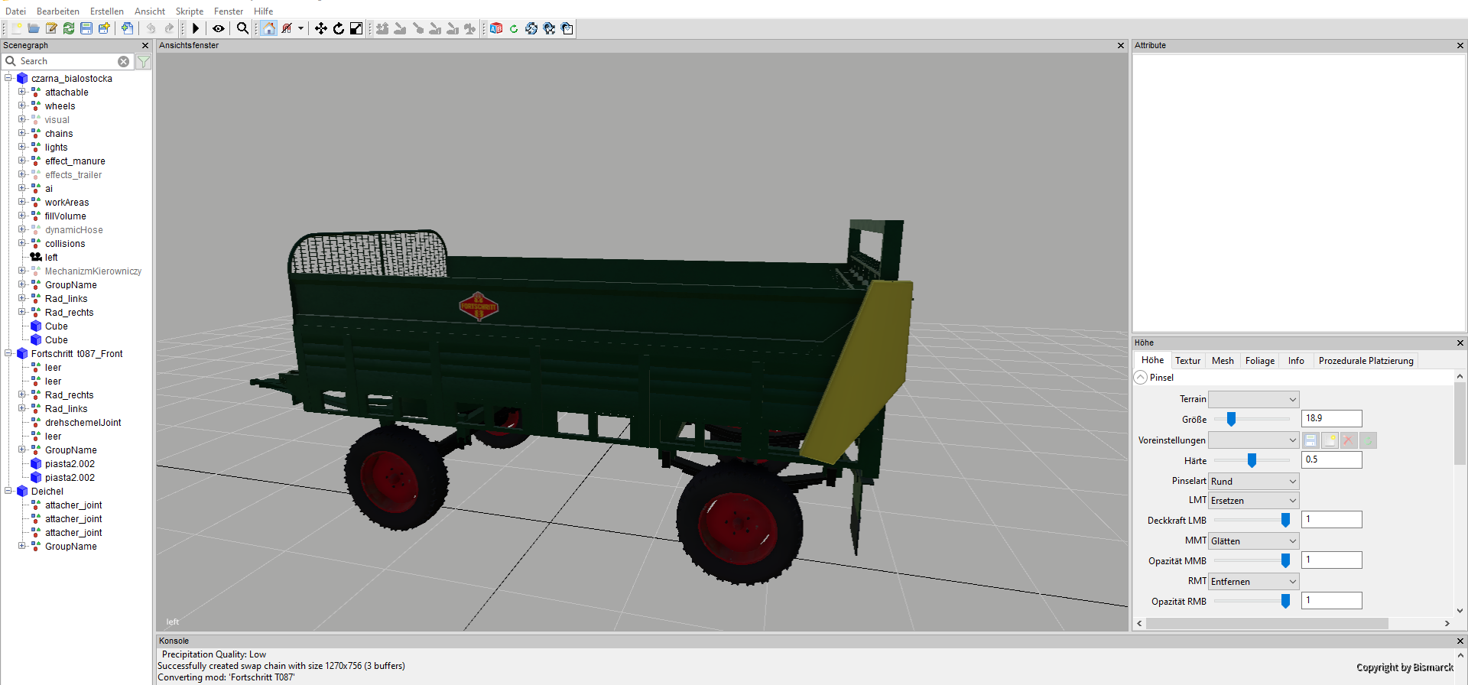Select the left camera node
The image size is (1468, 685).
pyautogui.click(x=51, y=258)
